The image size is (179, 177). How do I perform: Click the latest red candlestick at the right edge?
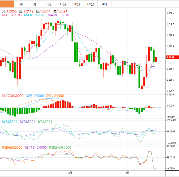tap(156, 59)
